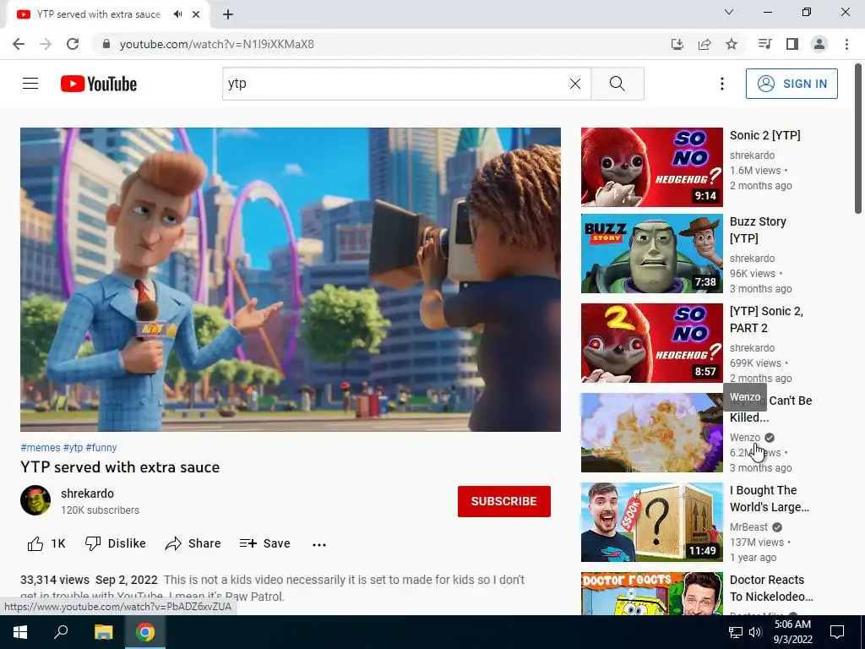Open Sonic 2 [YTP] thumbnail

[651, 167]
